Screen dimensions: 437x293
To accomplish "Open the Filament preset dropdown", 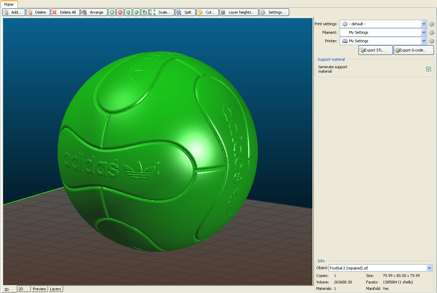I will (424, 32).
